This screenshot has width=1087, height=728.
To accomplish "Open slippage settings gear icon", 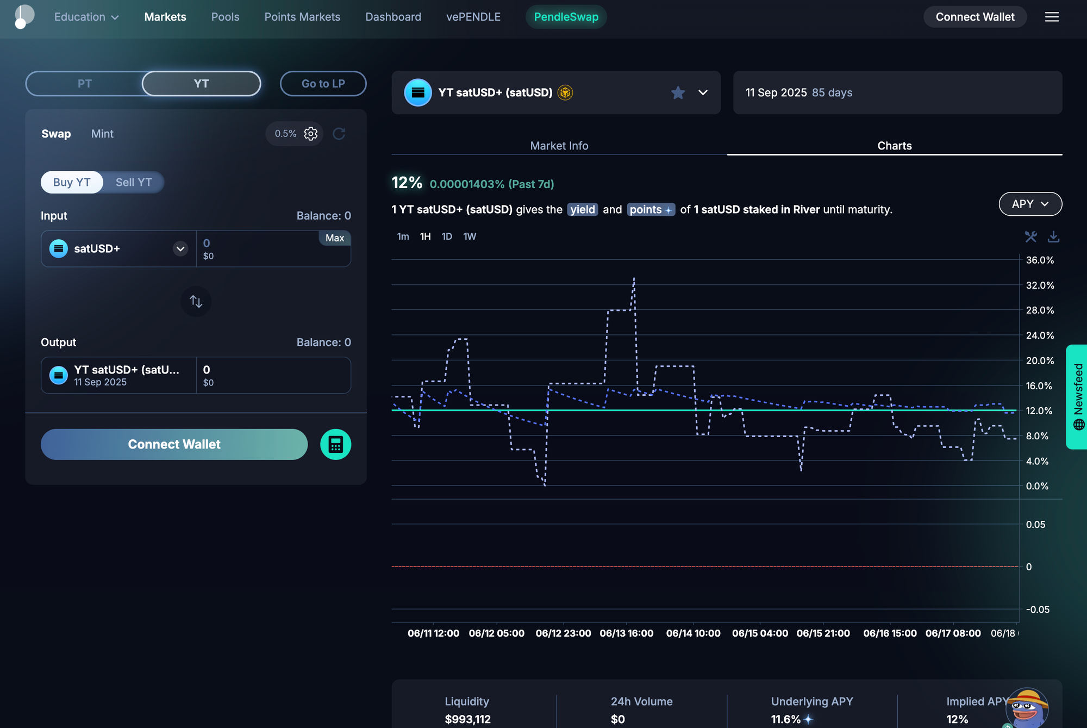I will point(311,134).
